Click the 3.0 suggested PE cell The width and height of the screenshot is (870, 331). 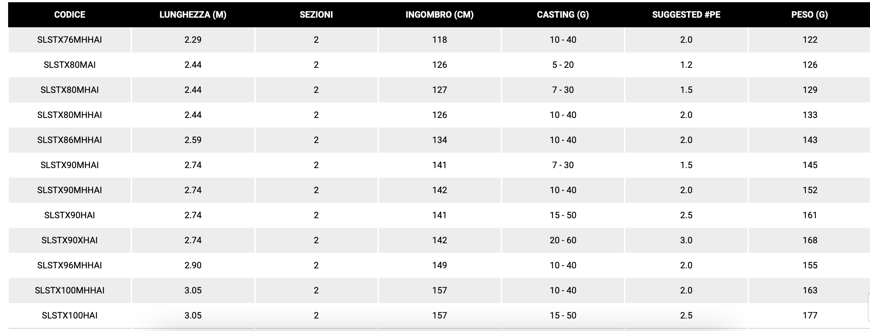[686, 240]
